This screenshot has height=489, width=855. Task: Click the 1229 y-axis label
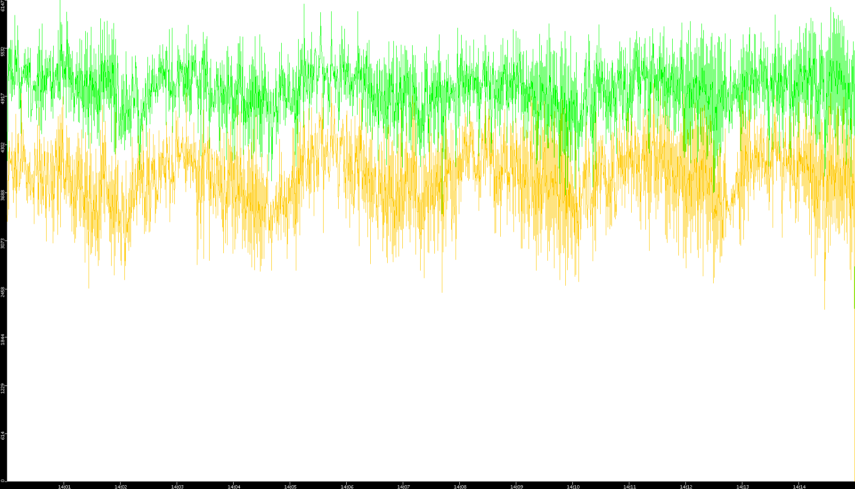point(3,388)
